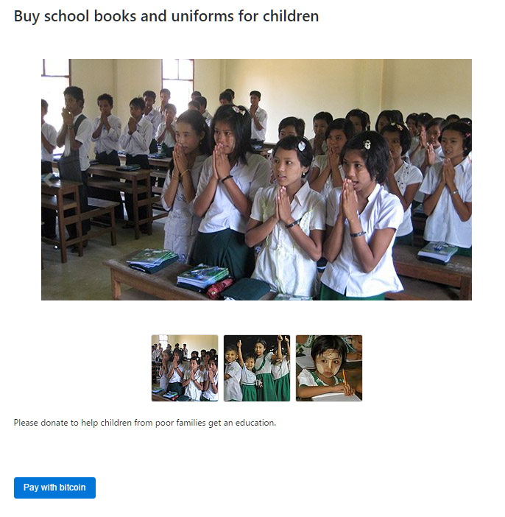505x517 pixels.
Task: Click the heading about school books and uniforms
Action: 166,16
